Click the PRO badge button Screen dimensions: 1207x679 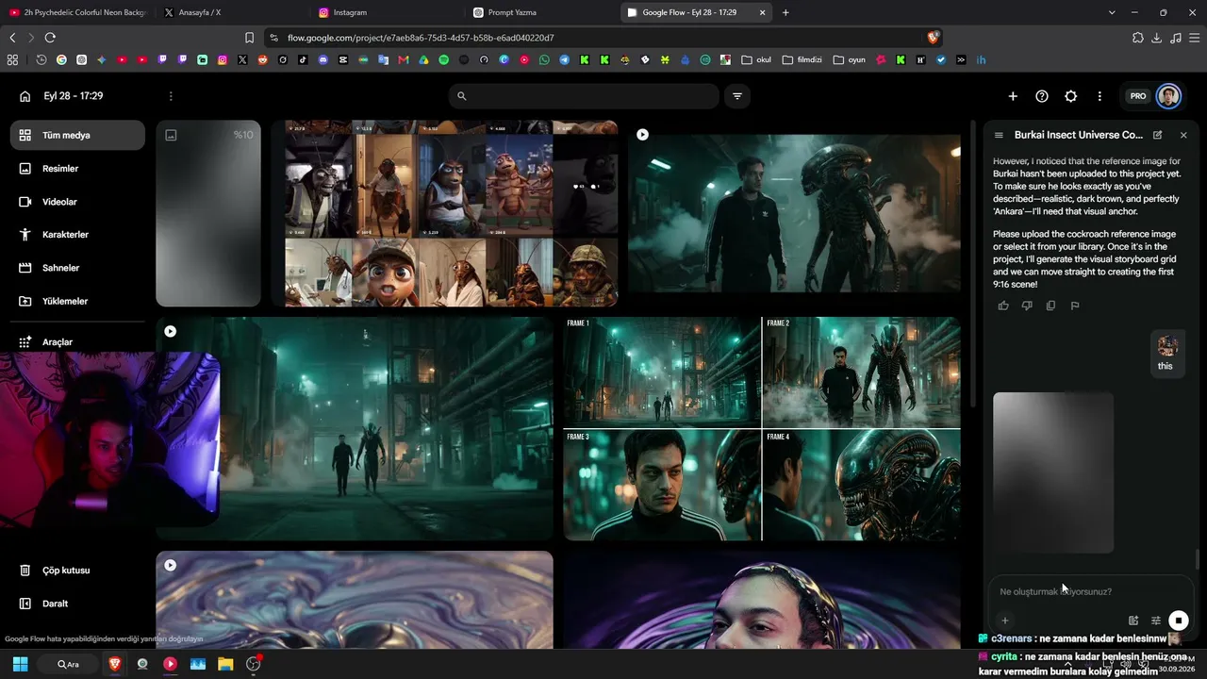(x=1138, y=96)
